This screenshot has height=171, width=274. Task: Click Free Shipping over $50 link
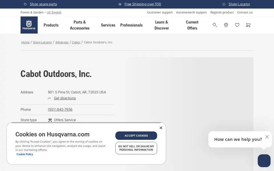(143, 4)
